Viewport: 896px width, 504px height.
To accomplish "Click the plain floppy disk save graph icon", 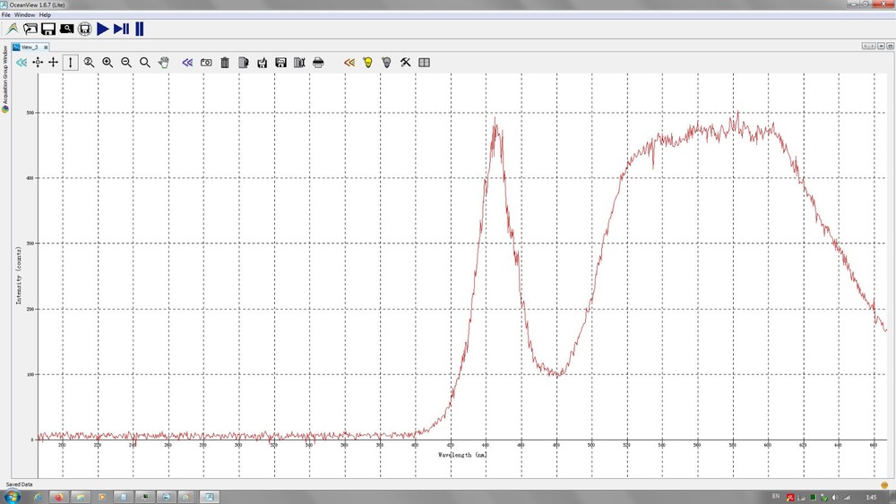I will tap(280, 62).
